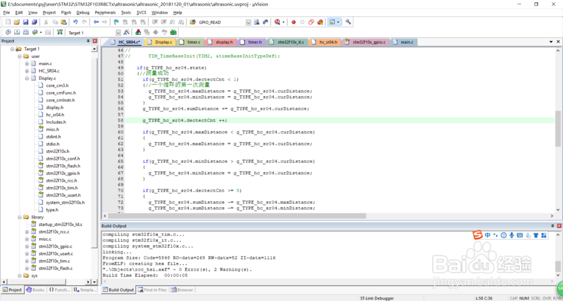563x301 pixels.
Task: Expand the HC_SR04.c tree node
Action: [26, 71]
